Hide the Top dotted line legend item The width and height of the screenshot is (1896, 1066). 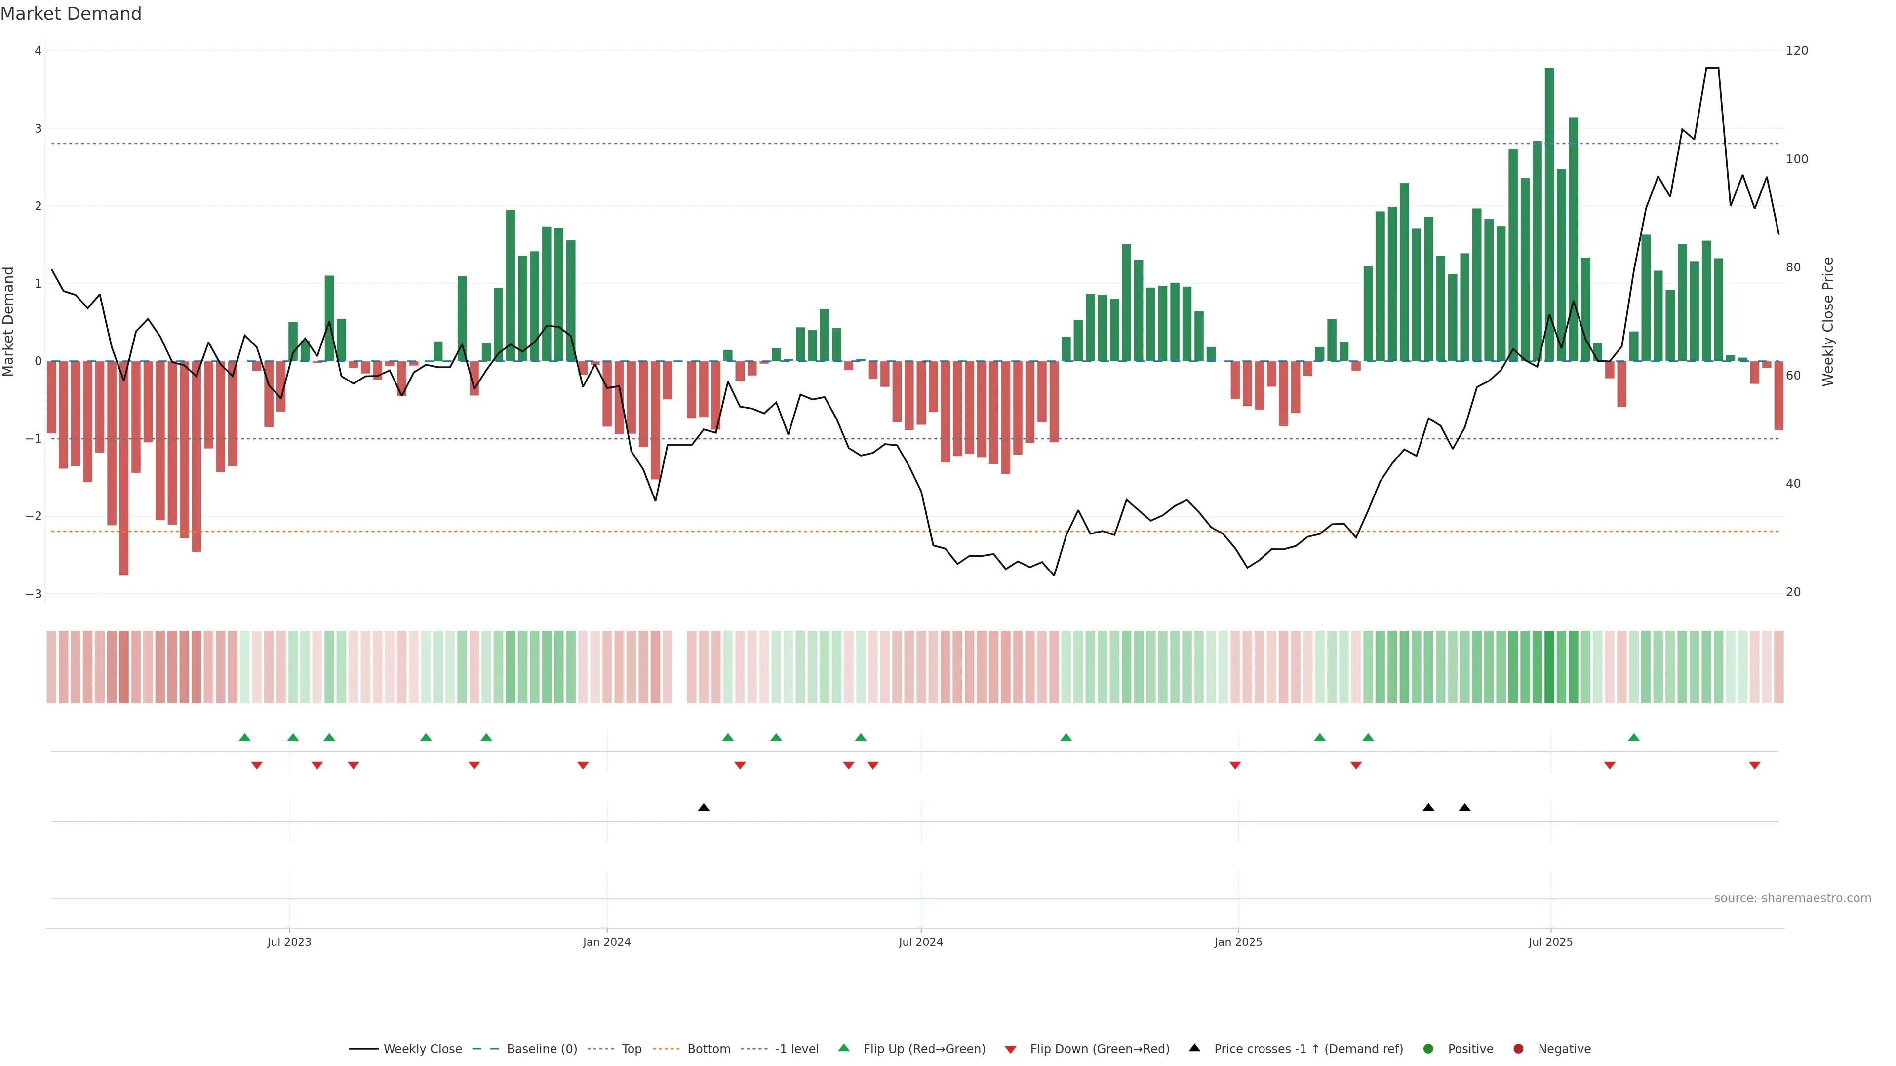pyautogui.click(x=631, y=1049)
